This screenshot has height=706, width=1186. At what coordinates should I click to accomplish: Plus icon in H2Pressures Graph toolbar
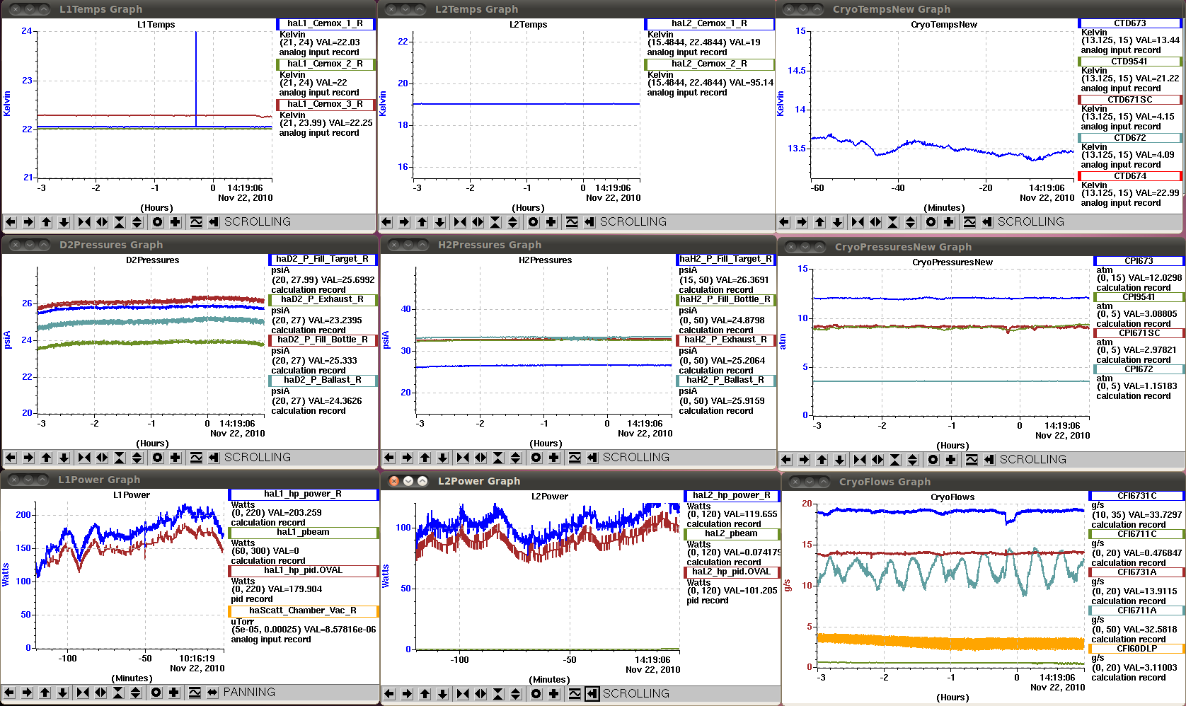tap(554, 458)
